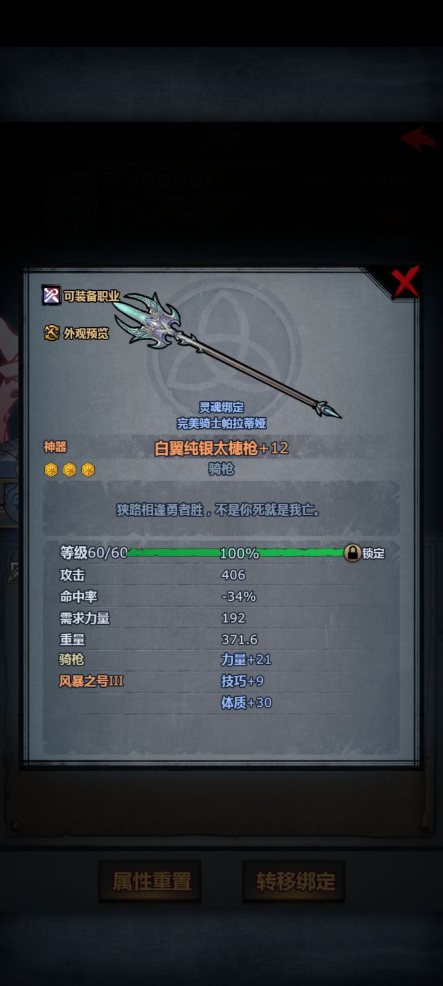Image resolution: width=443 pixels, height=986 pixels.
Task: Tap the 属性重置 button
Action: [151, 881]
